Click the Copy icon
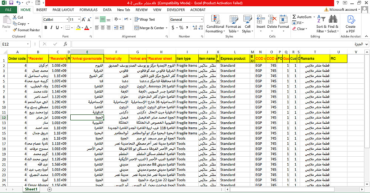 pyautogui.click(x=15, y=24)
